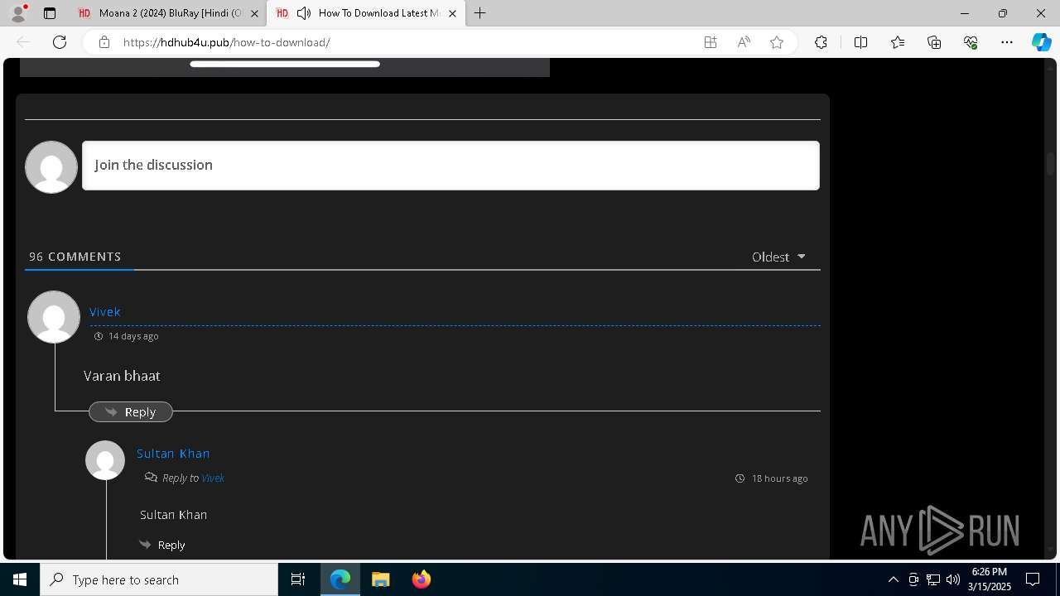This screenshot has height=596, width=1060.
Task: Click Sultan Khan's avatar image
Action: 105,460
